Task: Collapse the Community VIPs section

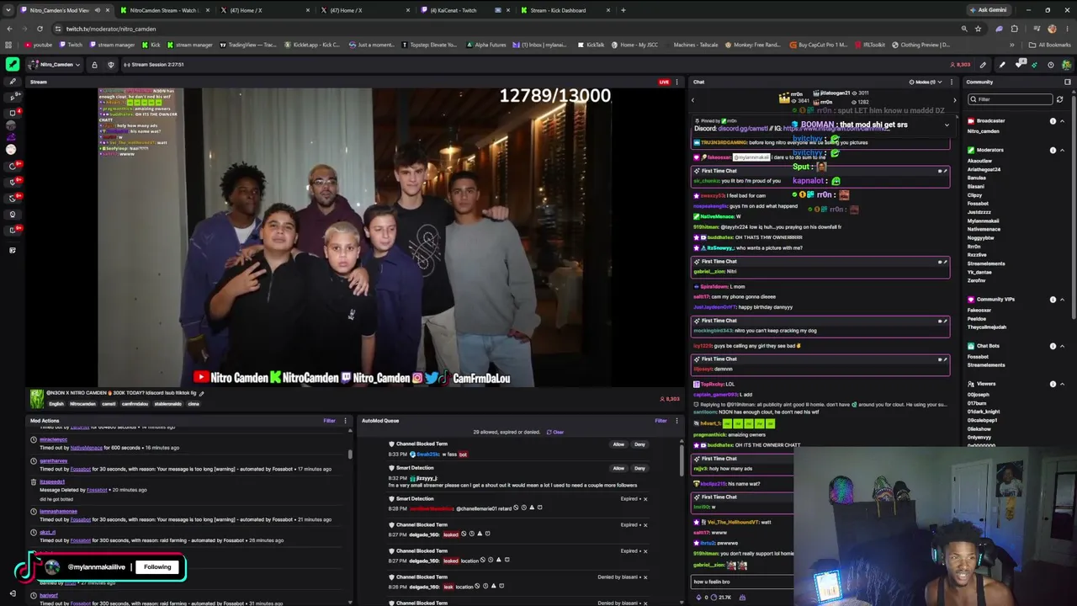Action: (x=1062, y=300)
